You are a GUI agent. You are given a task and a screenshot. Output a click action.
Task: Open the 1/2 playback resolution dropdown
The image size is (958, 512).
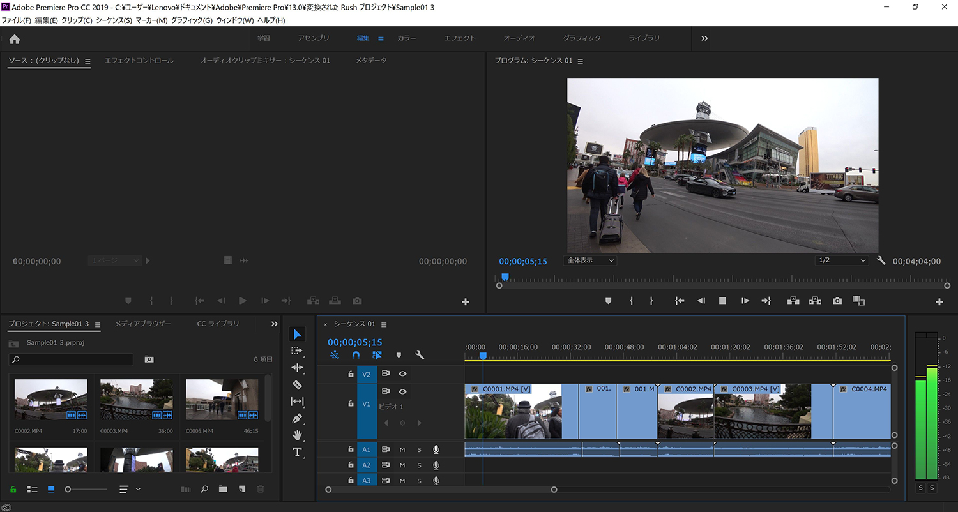pyautogui.click(x=842, y=260)
